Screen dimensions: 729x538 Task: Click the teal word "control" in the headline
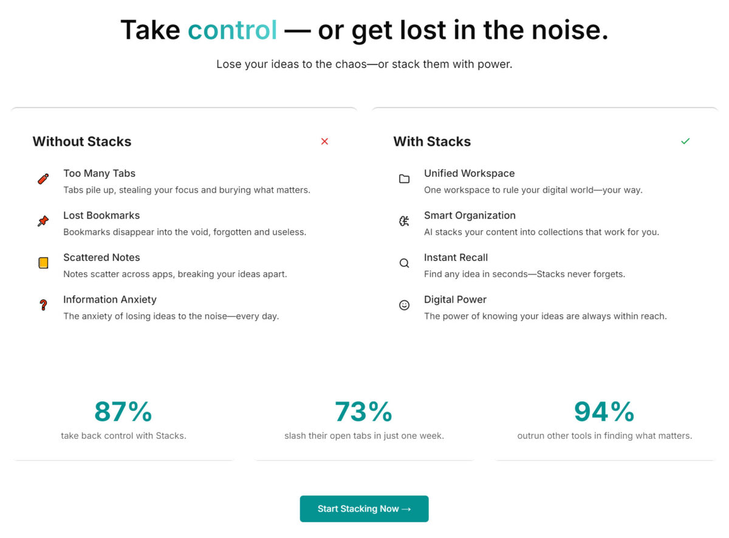[232, 30]
